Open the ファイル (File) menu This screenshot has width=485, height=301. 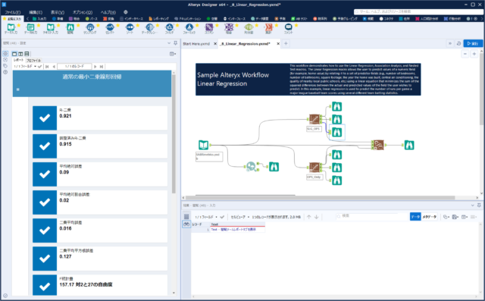pyautogui.click(x=12, y=12)
